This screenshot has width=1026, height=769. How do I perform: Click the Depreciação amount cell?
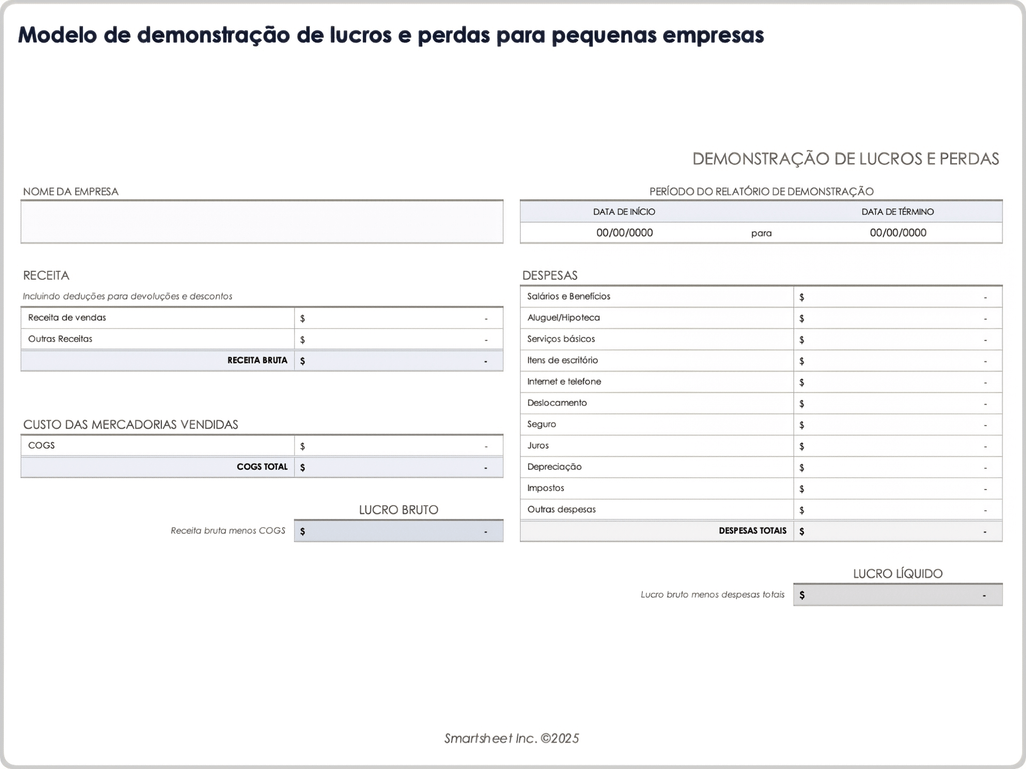[898, 466]
